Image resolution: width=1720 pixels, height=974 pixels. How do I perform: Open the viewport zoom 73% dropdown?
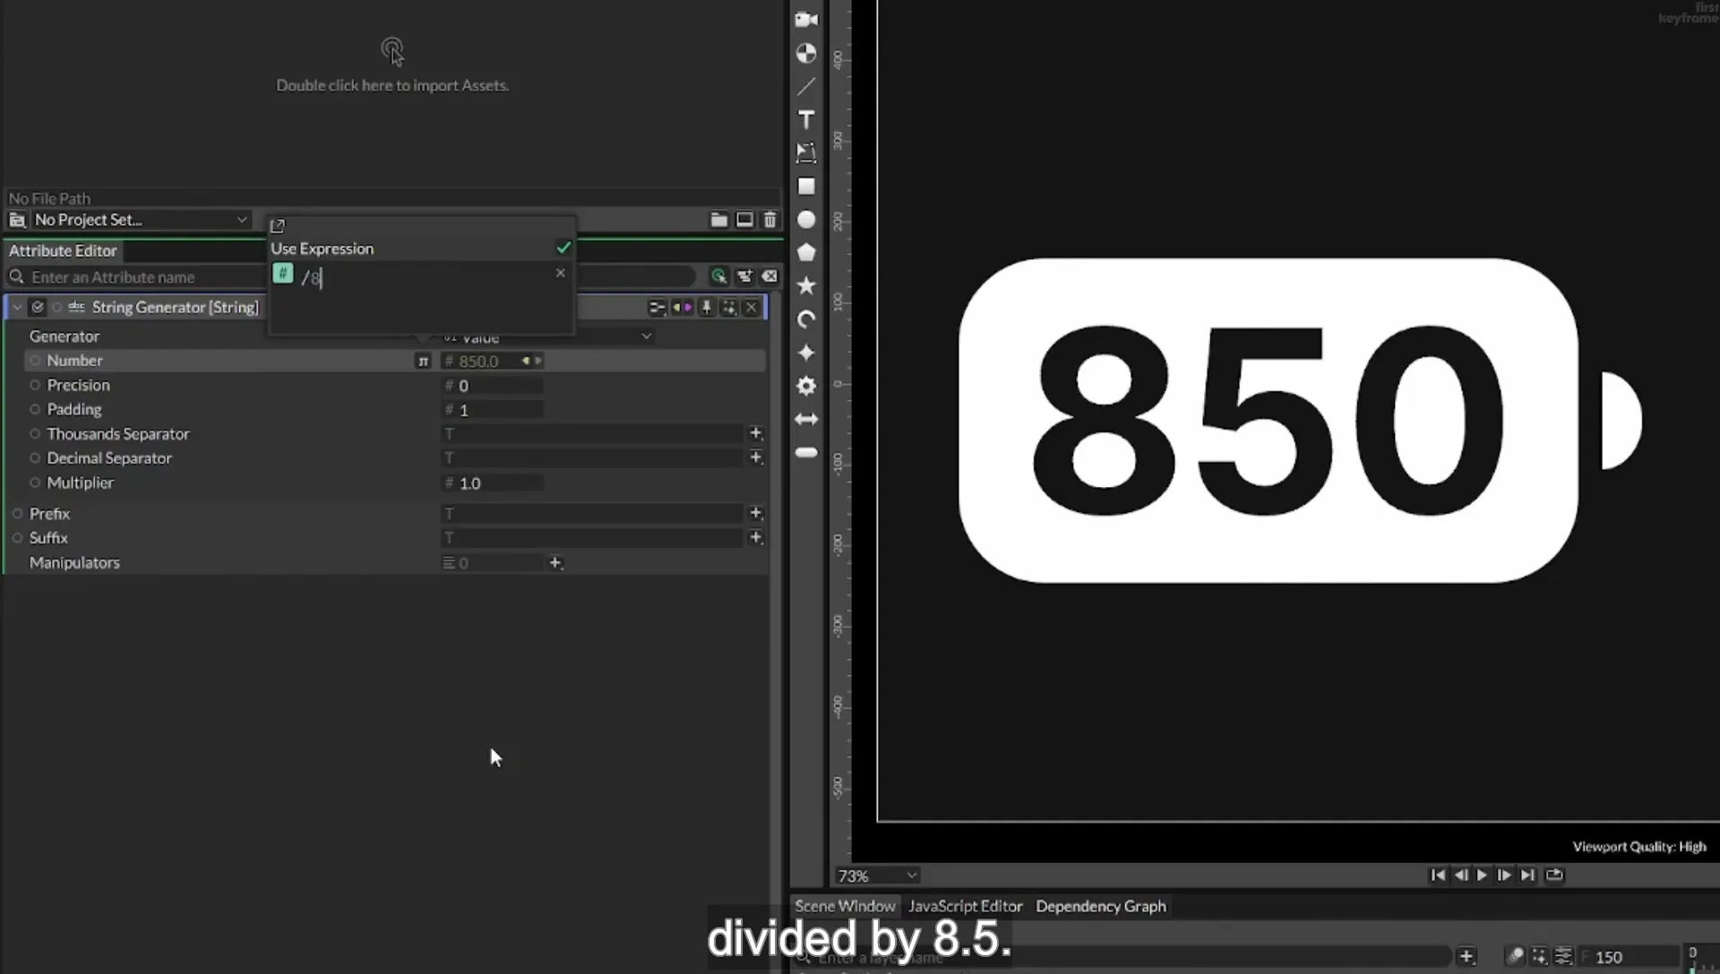point(877,876)
